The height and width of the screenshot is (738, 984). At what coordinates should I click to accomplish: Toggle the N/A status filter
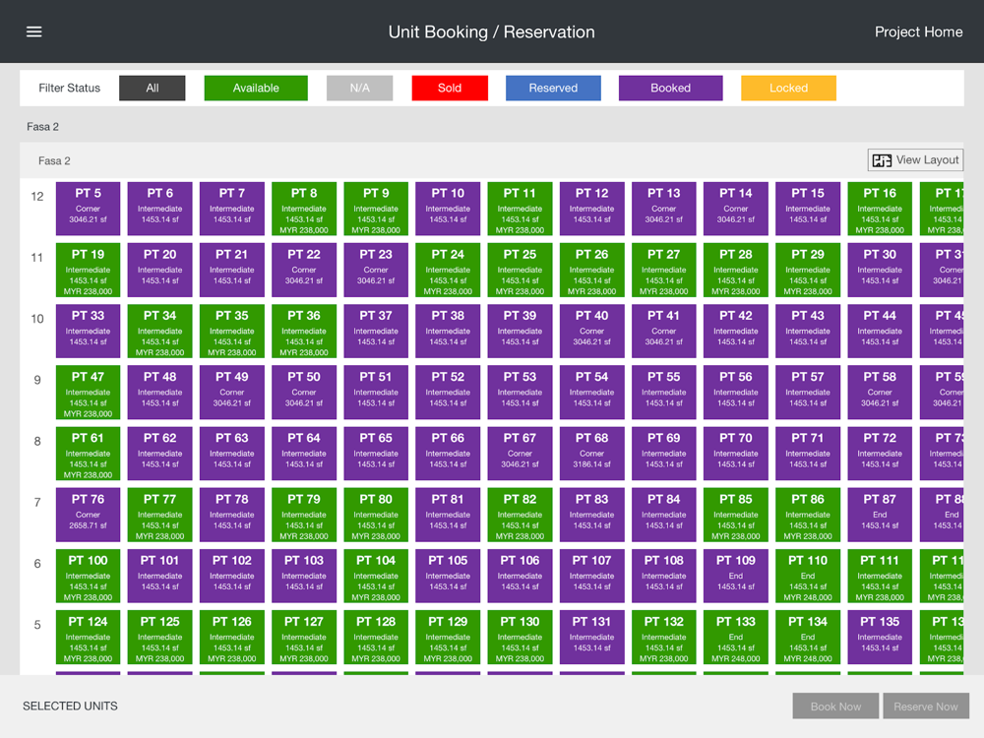click(x=360, y=88)
